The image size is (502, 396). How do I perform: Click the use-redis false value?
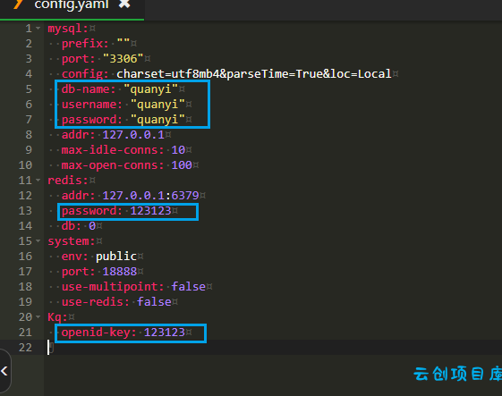tap(154, 302)
